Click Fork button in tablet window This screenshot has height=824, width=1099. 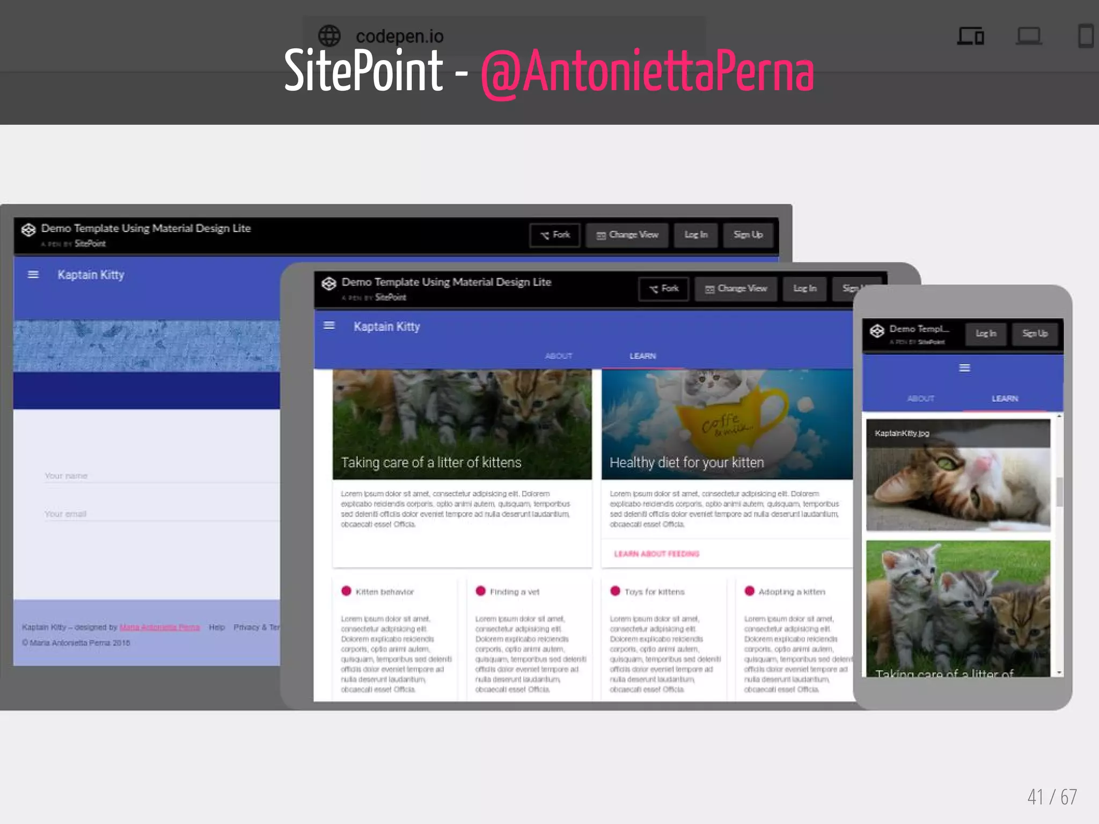click(x=664, y=289)
